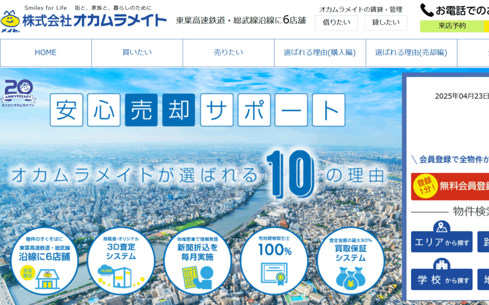Open the 売りたい navigation item

pos(228,53)
